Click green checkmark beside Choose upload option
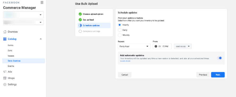Viewport: 236px width, 97px height. tap(80, 14)
